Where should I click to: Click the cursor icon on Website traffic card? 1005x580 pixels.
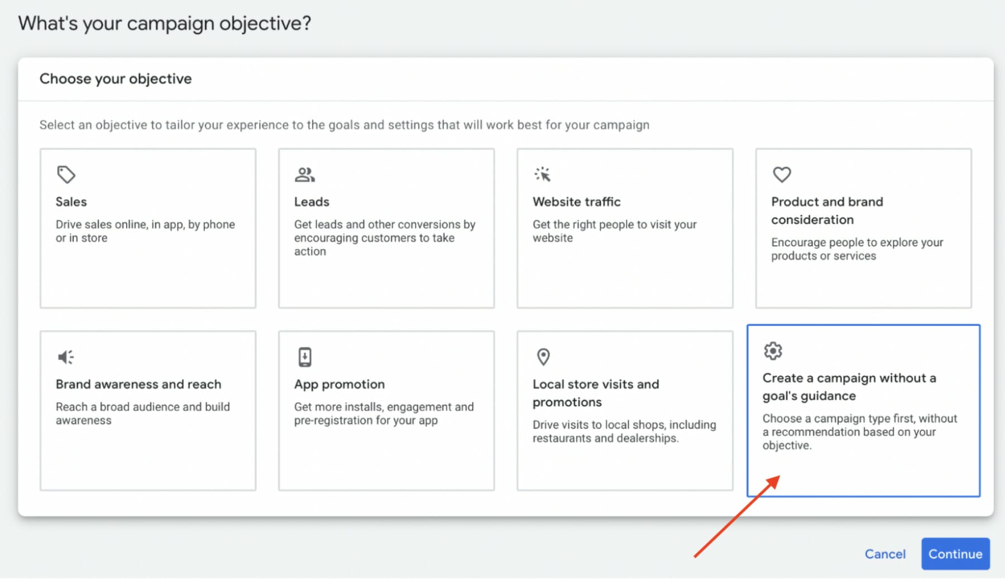coord(543,174)
